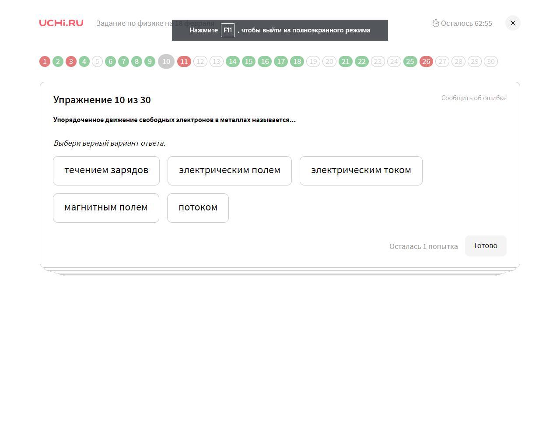The image size is (560, 448).
Task: Go to exercise 20
Action: pyautogui.click(x=329, y=62)
